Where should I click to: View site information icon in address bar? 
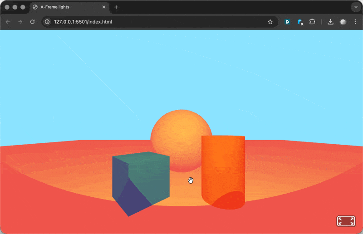point(47,22)
